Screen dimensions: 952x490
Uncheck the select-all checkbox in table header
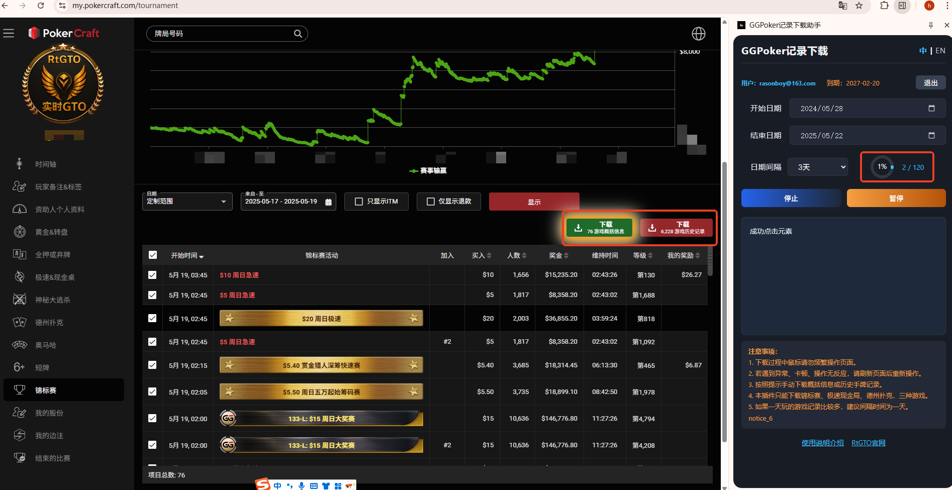tap(153, 255)
